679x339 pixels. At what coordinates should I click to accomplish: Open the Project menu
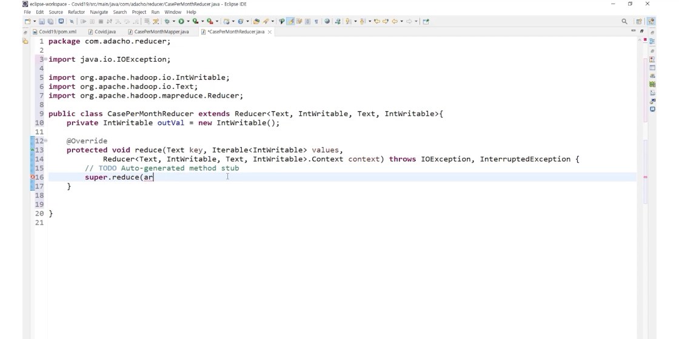tap(139, 12)
